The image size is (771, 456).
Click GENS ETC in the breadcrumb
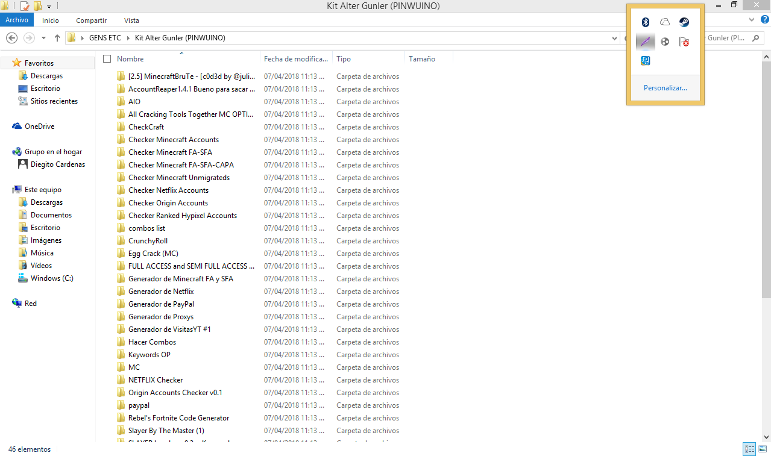(105, 38)
